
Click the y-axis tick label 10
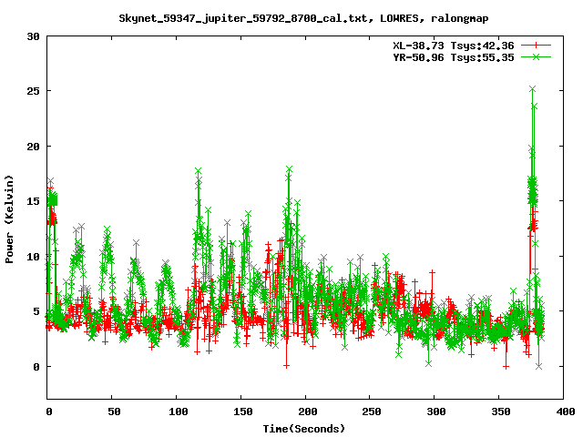point(33,257)
